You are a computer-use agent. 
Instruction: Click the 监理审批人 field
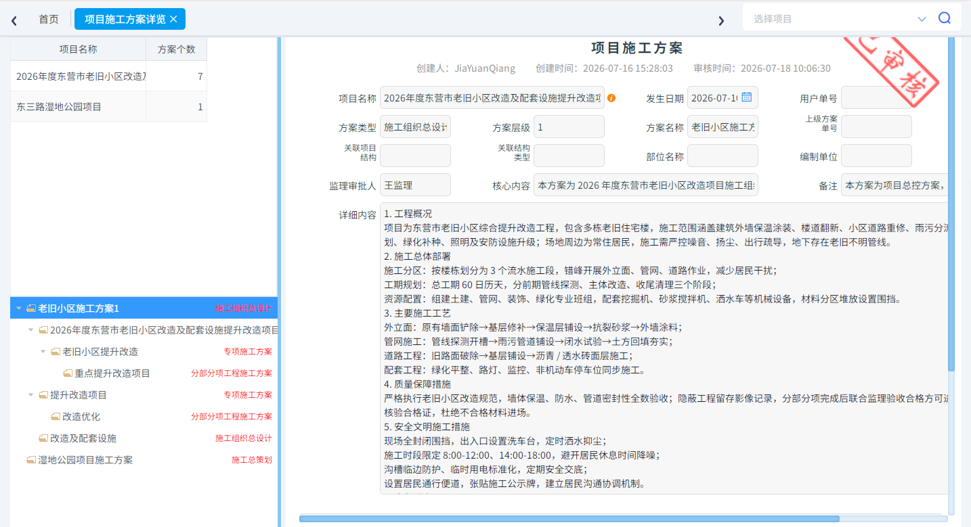pyautogui.click(x=415, y=185)
